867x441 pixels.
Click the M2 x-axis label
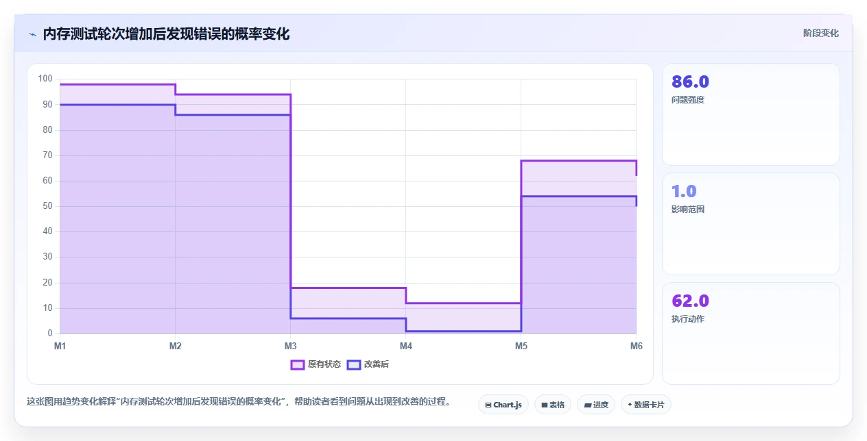tap(175, 346)
